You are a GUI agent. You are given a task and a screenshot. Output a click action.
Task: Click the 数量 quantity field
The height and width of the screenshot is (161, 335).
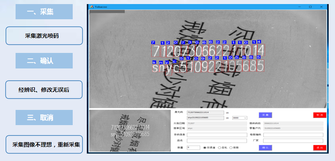(x=194, y=147)
